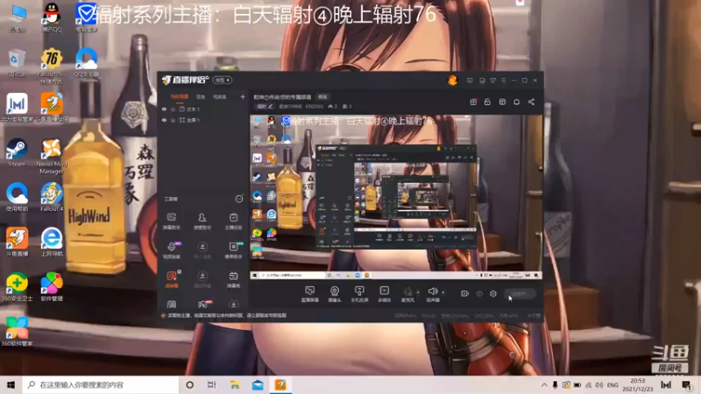Screen dimensions: 701x394
Task: Toggle visibility of 全屏 1 source
Action: point(164,120)
